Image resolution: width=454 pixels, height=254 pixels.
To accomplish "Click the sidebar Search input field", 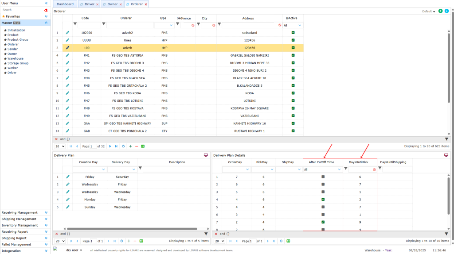I will [x=22, y=10].
